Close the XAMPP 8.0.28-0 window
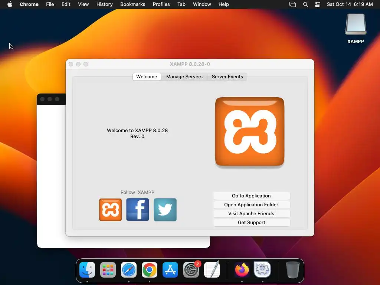The height and width of the screenshot is (285, 380). coord(71,64)
